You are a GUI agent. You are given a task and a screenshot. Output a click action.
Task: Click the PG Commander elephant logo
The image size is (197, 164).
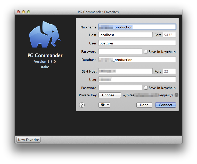45,34
